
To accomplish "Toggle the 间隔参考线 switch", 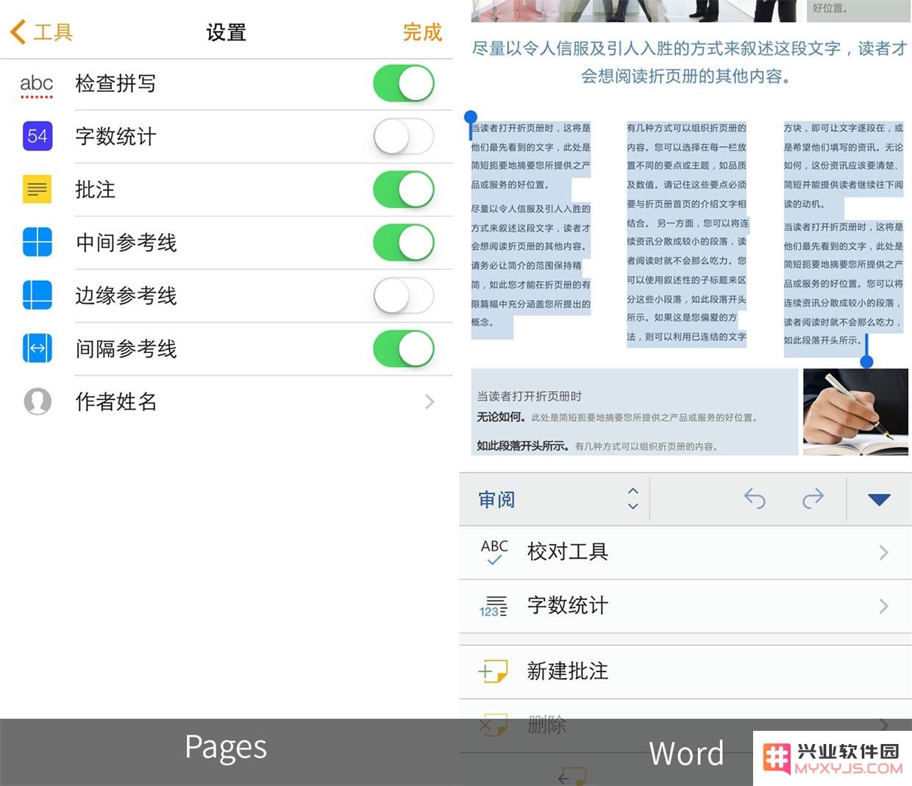I will 403,349.
